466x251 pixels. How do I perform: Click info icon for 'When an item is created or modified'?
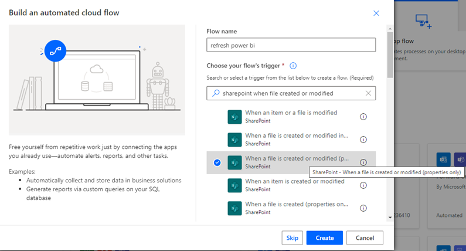[363, 185]
